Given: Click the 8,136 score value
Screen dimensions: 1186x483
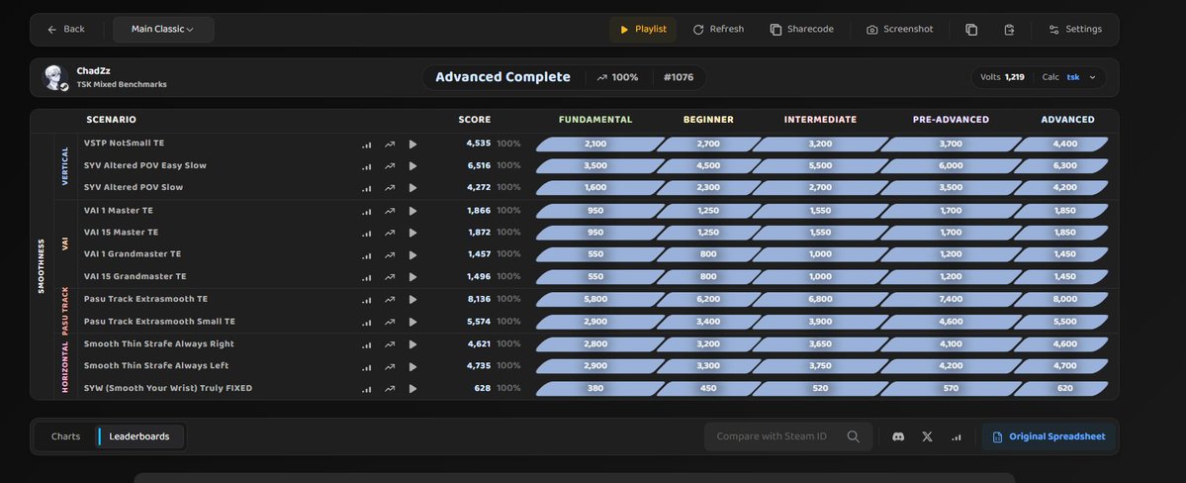Looking at the screenshot, I should 479,300.
